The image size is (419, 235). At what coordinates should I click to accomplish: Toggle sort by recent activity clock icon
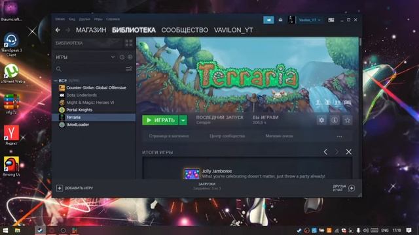(x=122, y=57)
